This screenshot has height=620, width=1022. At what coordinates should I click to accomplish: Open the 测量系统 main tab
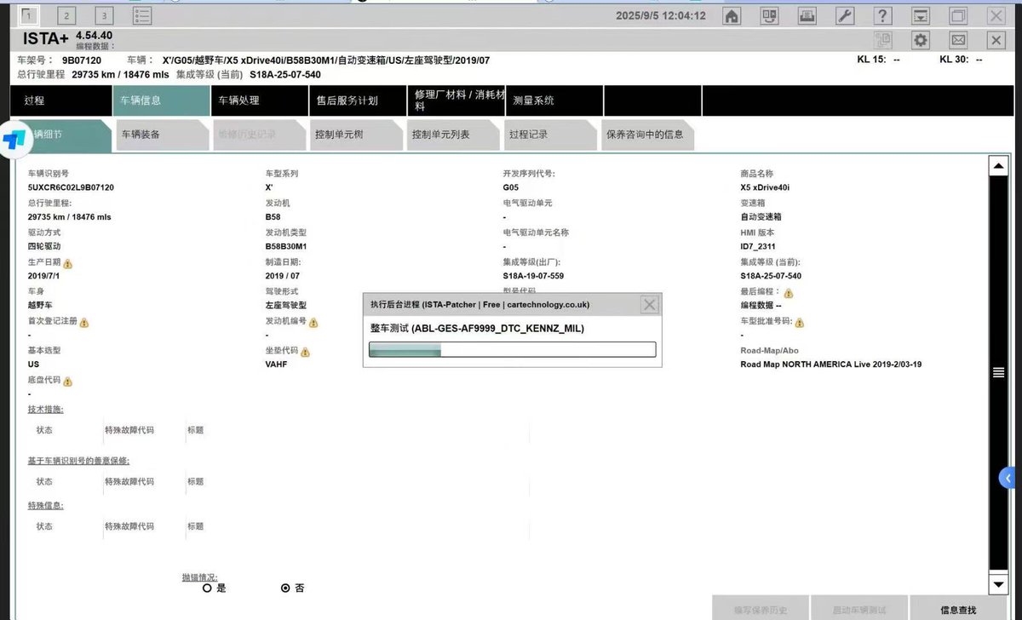click(x=554, y=100)
